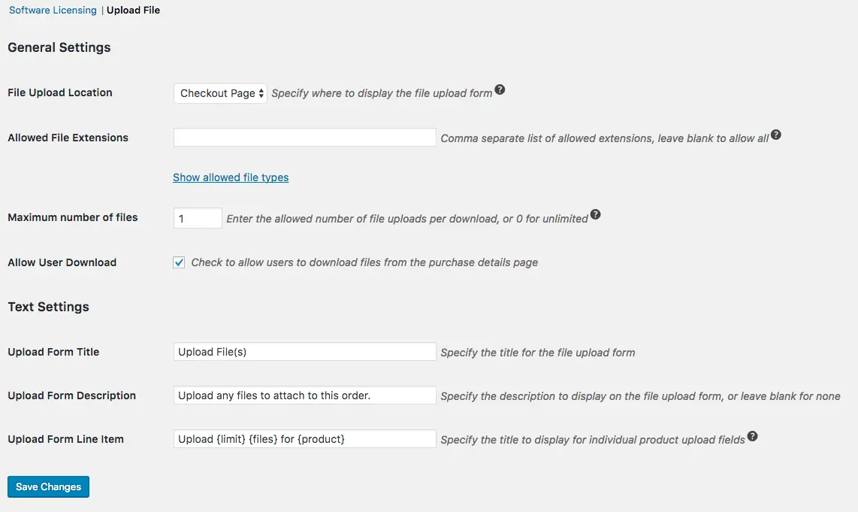
Task: Open the File Upload Location dropdown
Action: [x=220, y=93]
